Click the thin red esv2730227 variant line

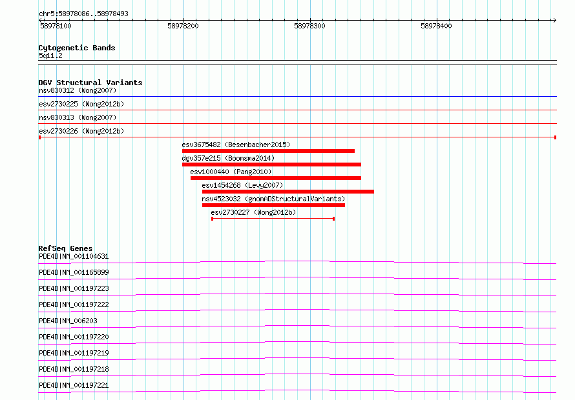click(x=273, y=219)
